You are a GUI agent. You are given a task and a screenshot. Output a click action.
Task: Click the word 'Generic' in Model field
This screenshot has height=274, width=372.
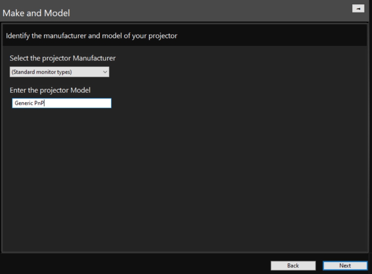tap(24, 103)
